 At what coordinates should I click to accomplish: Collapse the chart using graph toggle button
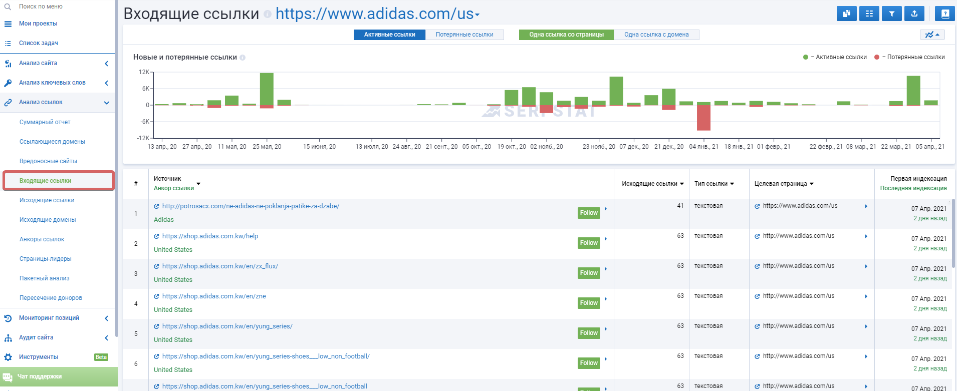[x=932, y=35]
